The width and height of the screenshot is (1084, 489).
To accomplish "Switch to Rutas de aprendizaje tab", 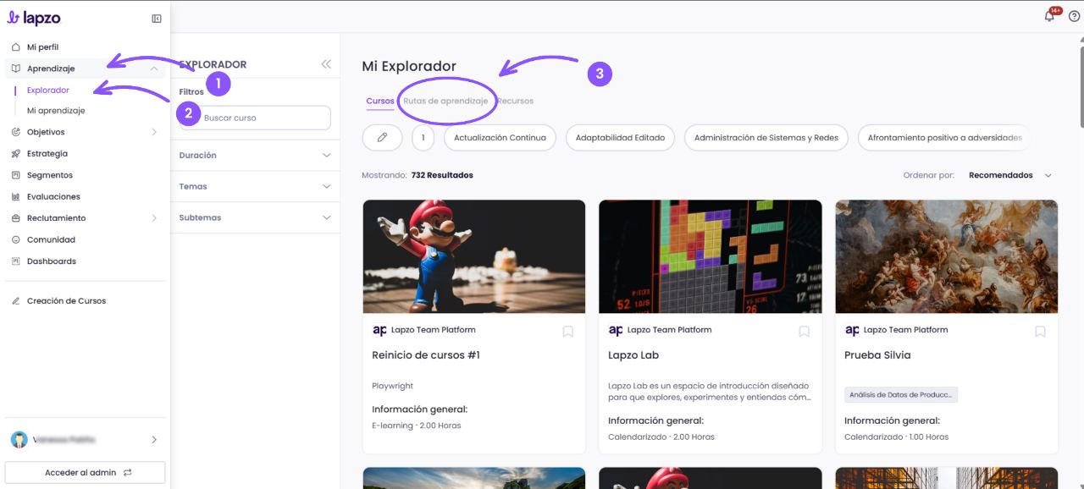I will pyautogui.click(x=445, y=102).
